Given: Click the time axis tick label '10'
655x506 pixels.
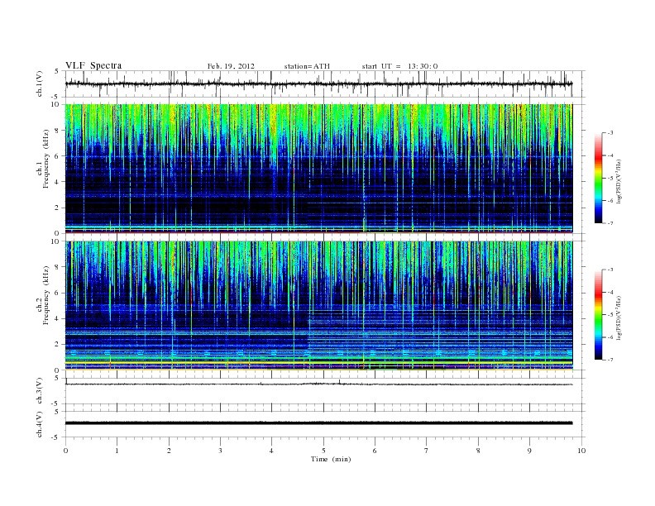Looking at the screenshot, I should (581, 451).
